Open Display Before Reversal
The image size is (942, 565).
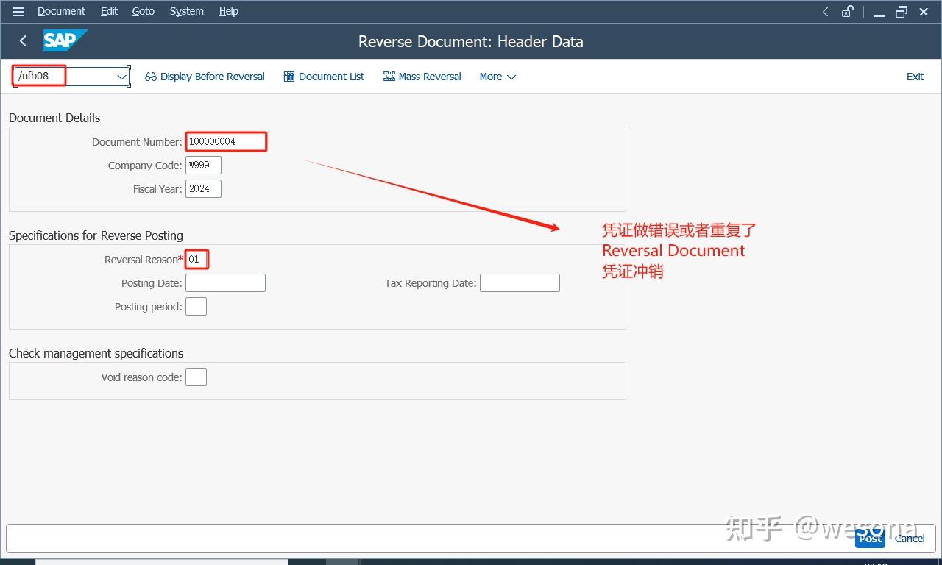tap(205, 77)
